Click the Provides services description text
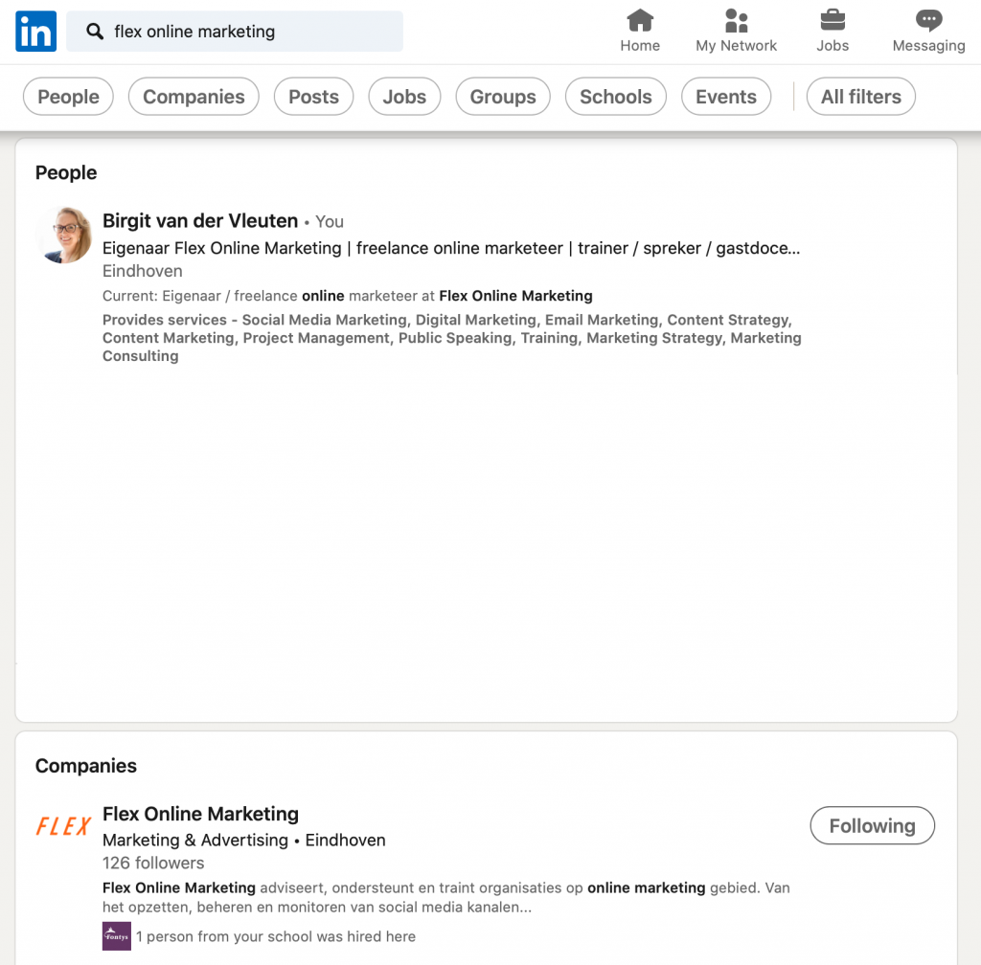 pyautogui.click(x=452, y=338)
